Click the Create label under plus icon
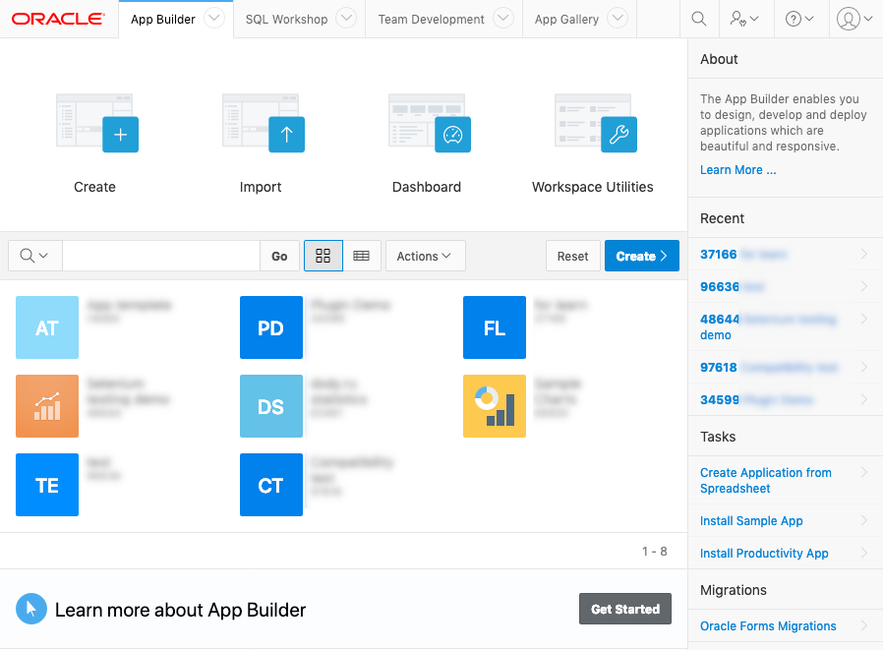The width and height of the screenshot is (883, 650). coord(94,187)
